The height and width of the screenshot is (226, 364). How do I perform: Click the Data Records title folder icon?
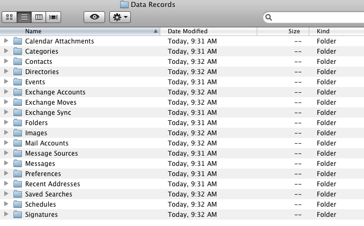point(124,4)
